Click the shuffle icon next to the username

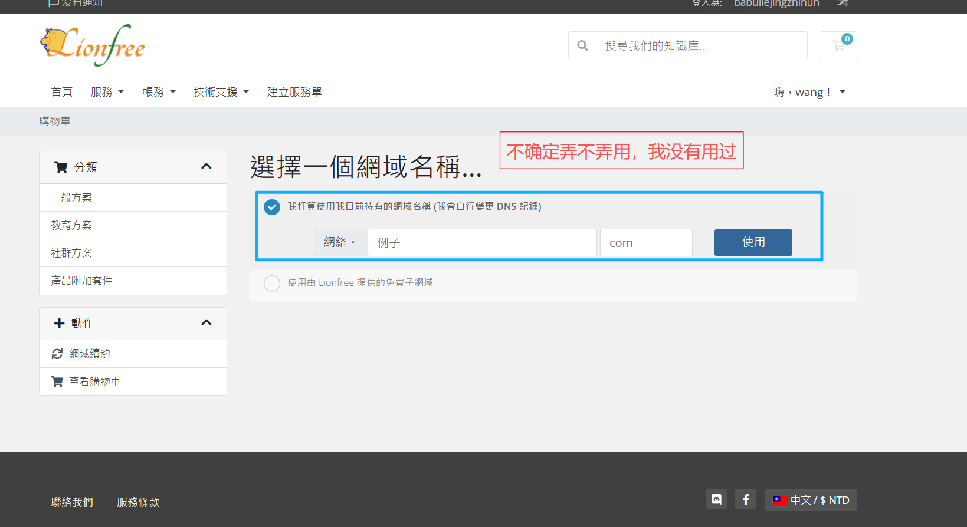pyautogui.click(x=843, y=3)
